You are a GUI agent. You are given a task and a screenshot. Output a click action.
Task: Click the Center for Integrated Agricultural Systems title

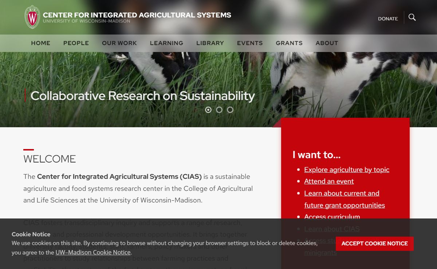(x=137, y=15)
